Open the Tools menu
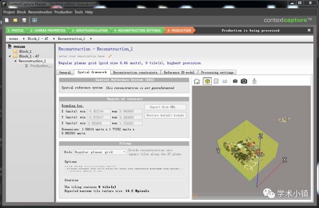319x208 pixels. click(79, 12)
